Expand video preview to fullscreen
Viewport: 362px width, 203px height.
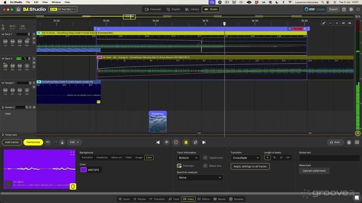click(72, 153)
